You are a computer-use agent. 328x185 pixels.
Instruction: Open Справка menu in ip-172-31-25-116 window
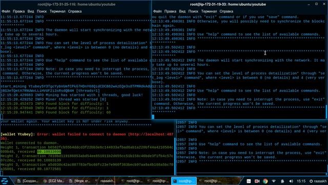click(75, 11)
